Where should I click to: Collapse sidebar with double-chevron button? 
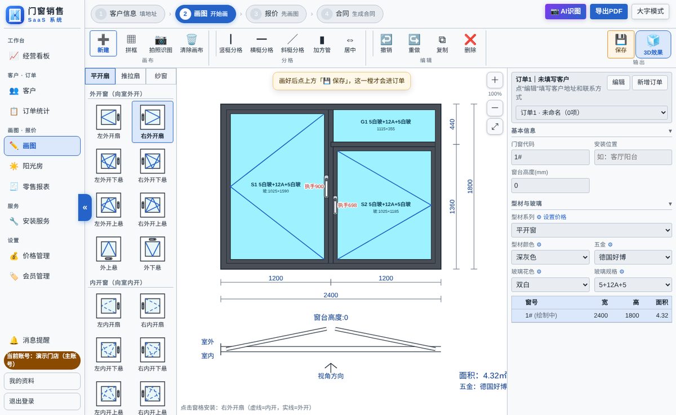[x=85, y=207]
